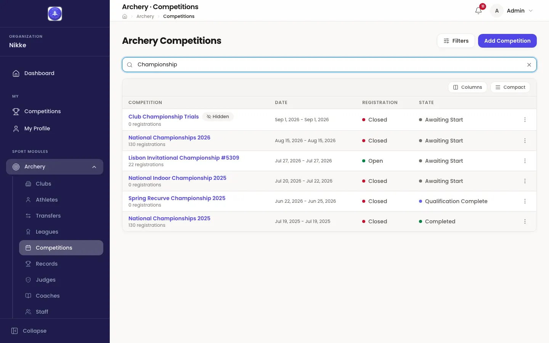
Task: Open the Leagues section
Action: 61,232
